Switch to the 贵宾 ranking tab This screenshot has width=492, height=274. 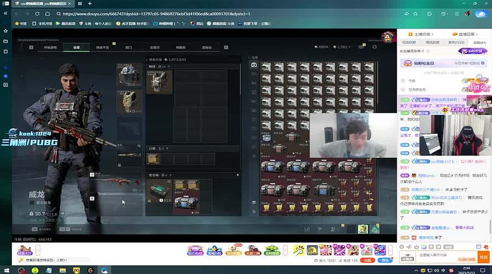(456, 42)
